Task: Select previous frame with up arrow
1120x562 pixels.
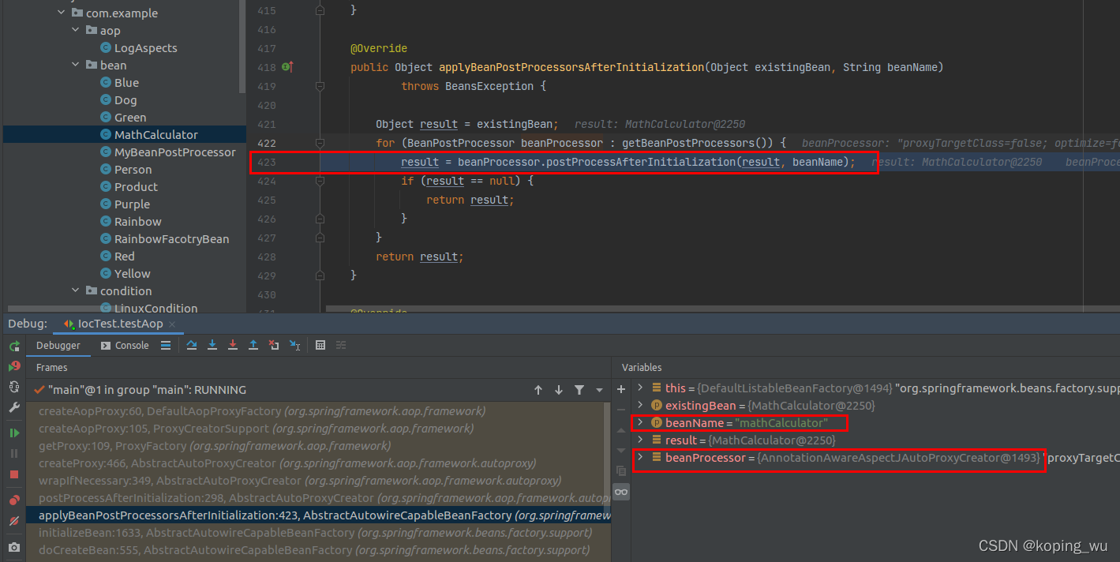Action: pyautogui.click(x=538, y=390)
